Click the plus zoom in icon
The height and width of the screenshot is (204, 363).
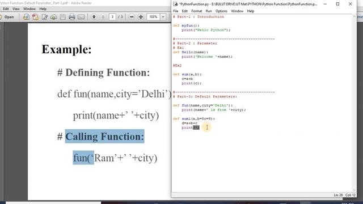(141, 17)
